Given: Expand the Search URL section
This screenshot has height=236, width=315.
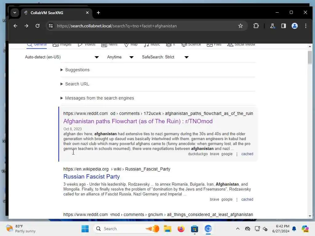Looking at the screenshot, I should tap(75, 84).
